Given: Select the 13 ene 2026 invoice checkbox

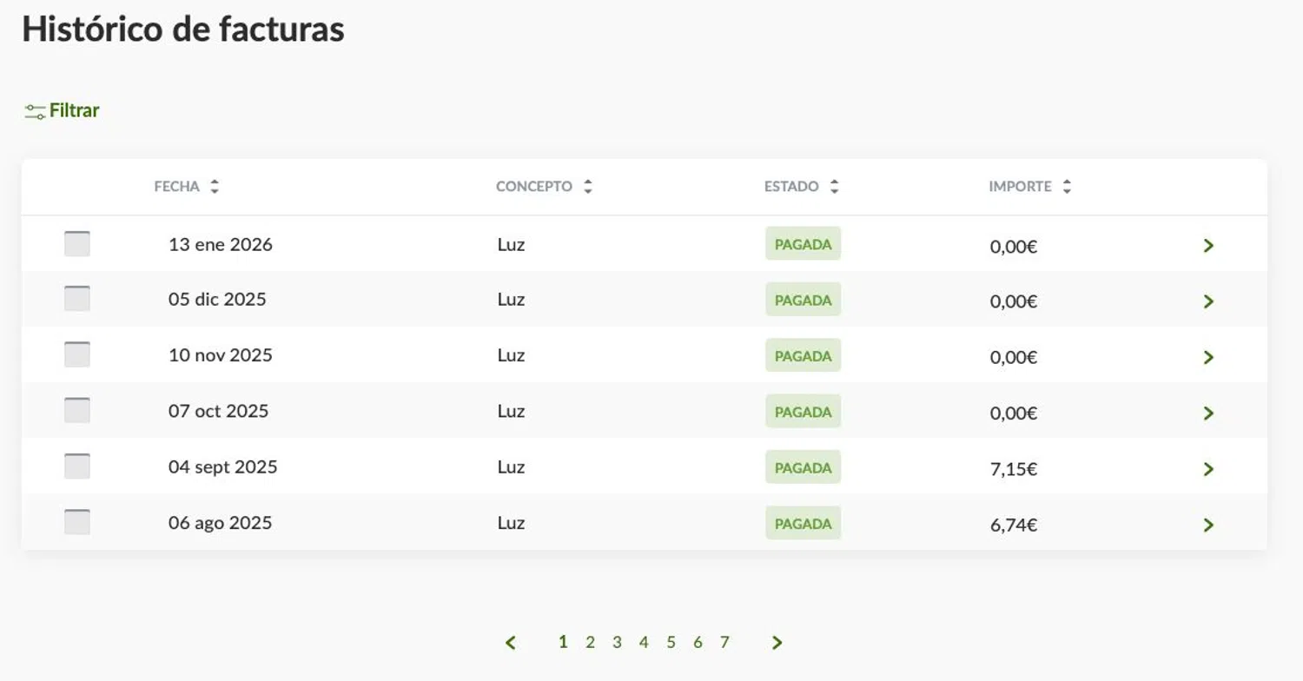Looking at the screenshot, I should tap(77, 244).
